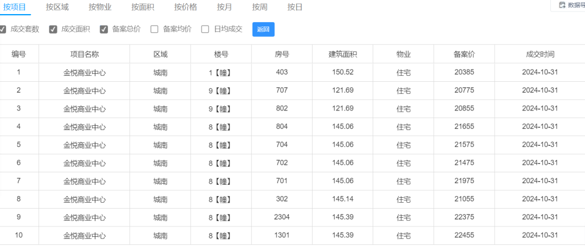Enable the 备案均价 checkbox

point(154,29)
